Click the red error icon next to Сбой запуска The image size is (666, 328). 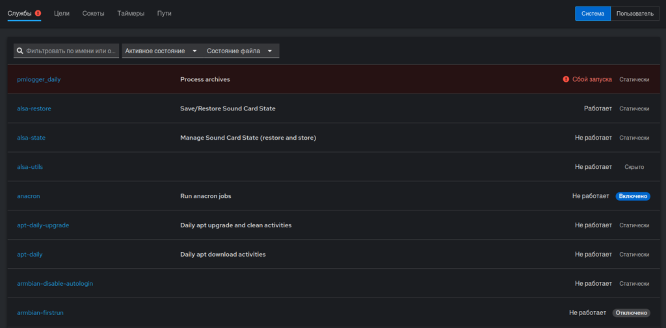[x=566, y=79]
